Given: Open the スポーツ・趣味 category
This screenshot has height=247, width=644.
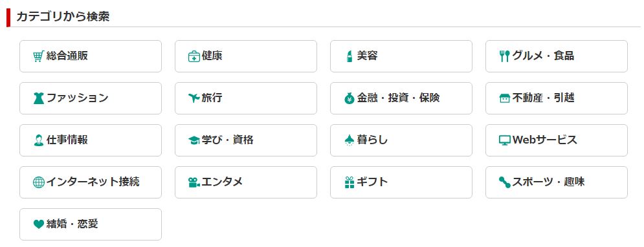Looking at the screenshot, I should [557, 182].
